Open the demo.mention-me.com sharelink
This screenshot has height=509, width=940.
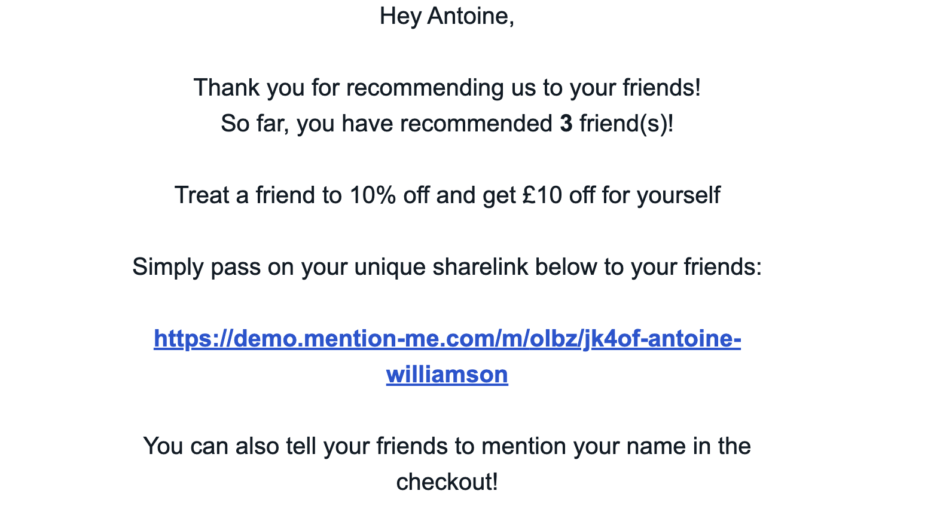coord(447,356)
